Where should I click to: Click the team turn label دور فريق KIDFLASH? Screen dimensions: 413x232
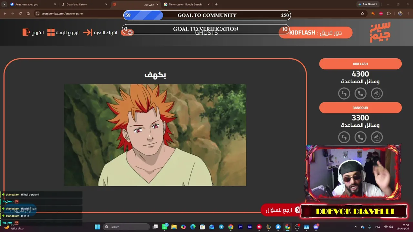pyautogui.click(x=315, y=33)
